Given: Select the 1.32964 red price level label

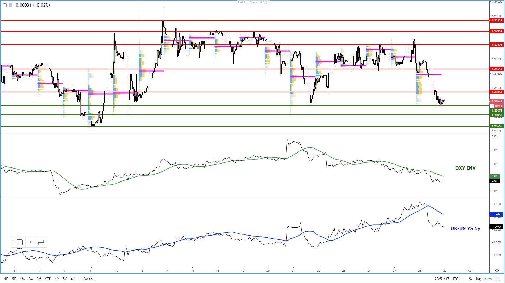Looking at the screenshot, I should [497, 31].
